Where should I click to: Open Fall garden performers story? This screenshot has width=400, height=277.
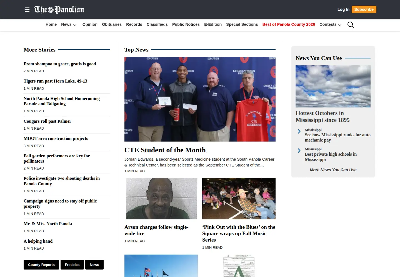point(57,158)
